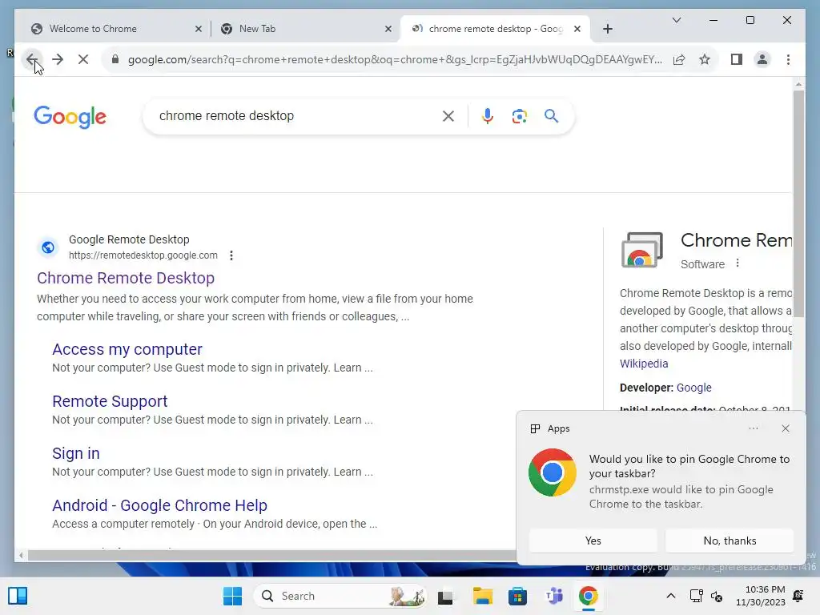Click the Chrome Remote Desktop panel thumbnail
This screenshot has width=820, height=615.
pos(641,250)
